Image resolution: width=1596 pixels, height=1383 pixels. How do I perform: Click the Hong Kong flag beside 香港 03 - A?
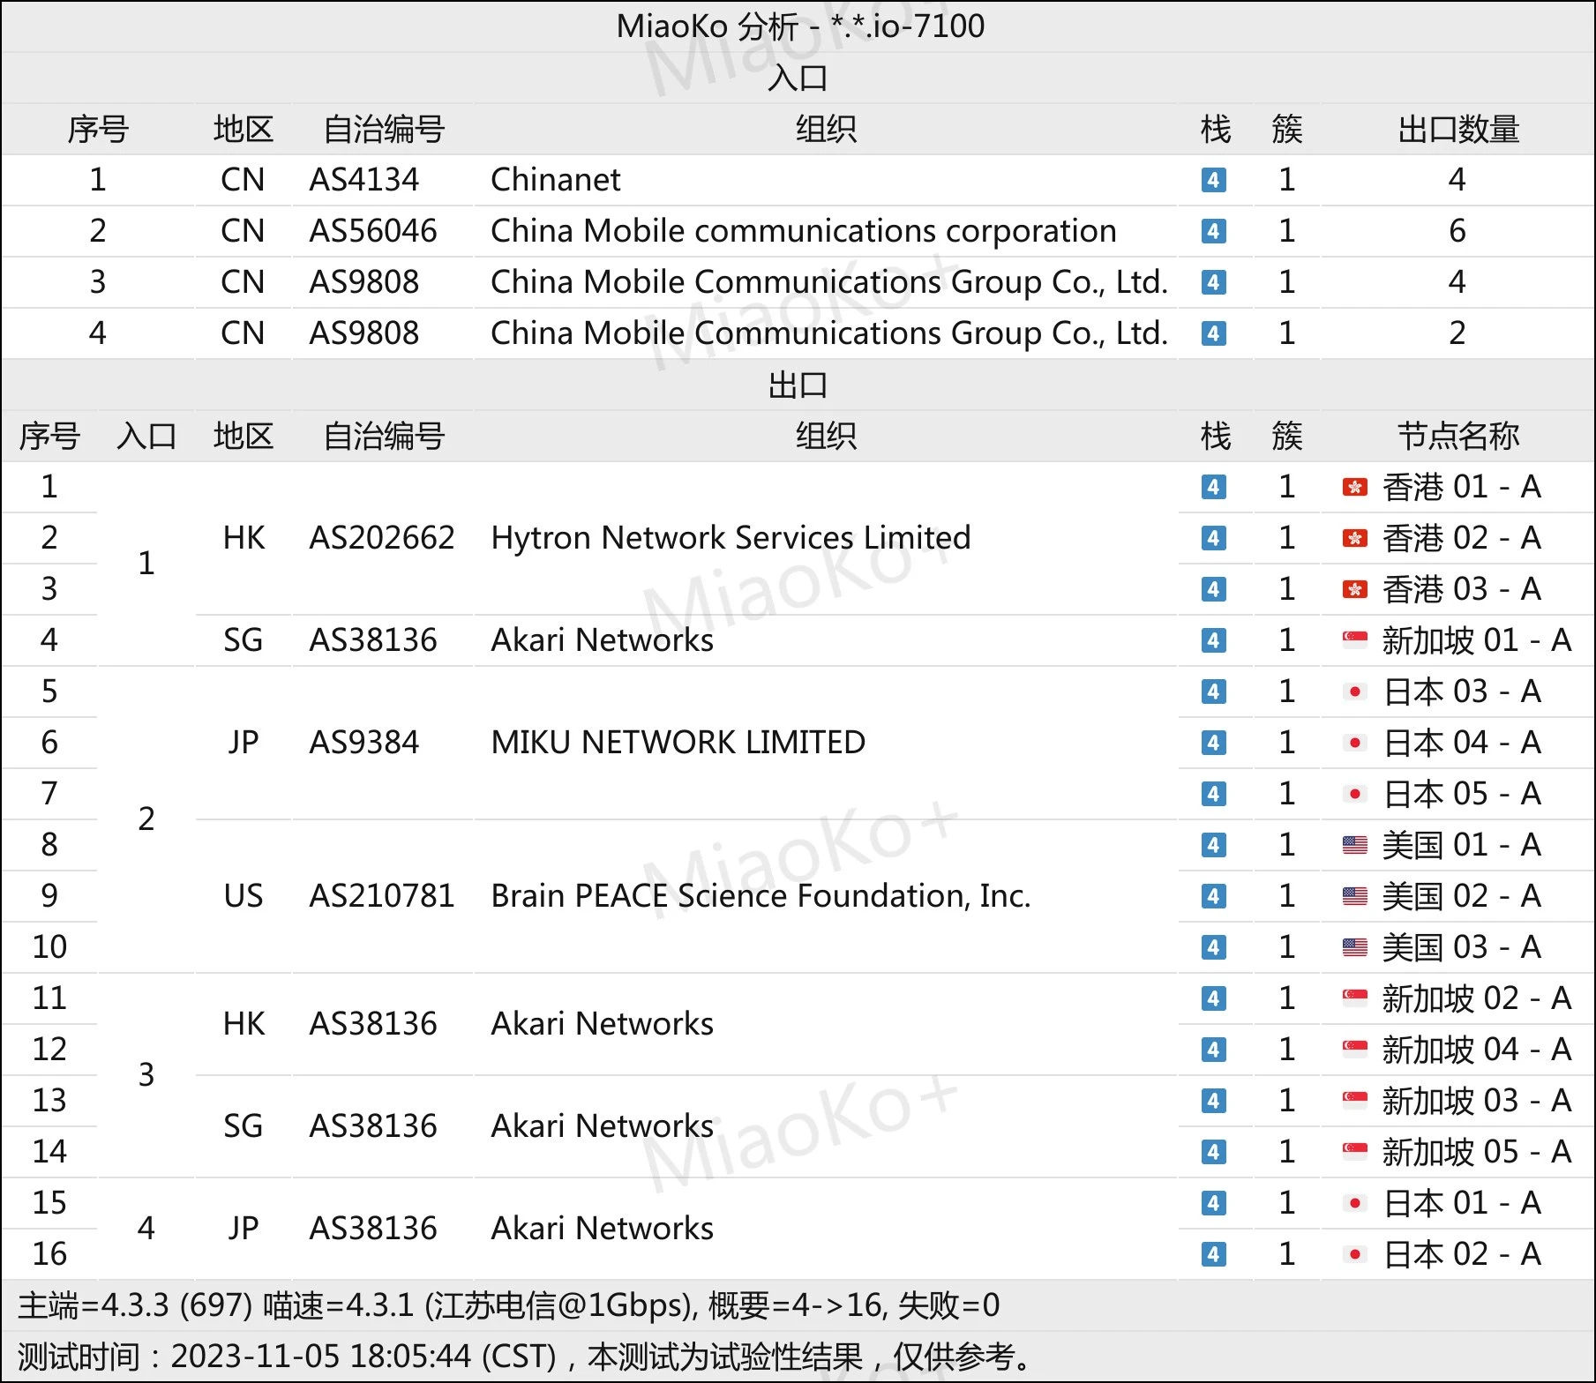tap(1354, 589)
